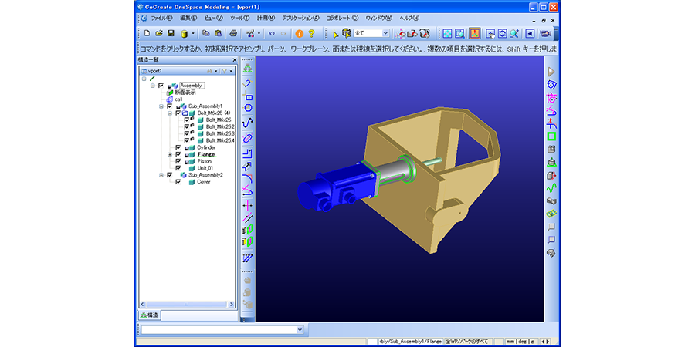Toggle the Piston checkbox in tree
Screen dimensions: 695x347
(x=178, y=161)
